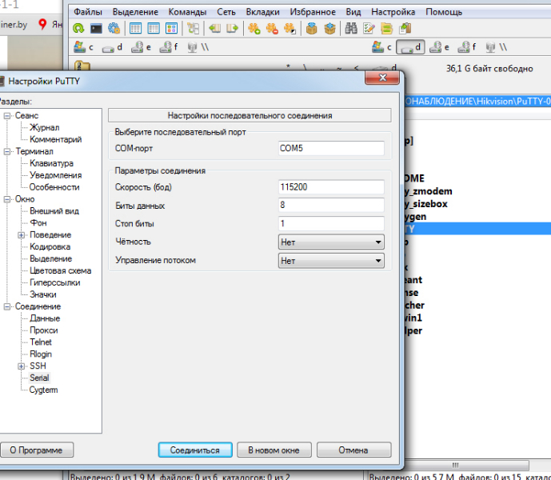551x480 pixels.
Task: Expand the Поведение tree node
Action: 21,235
